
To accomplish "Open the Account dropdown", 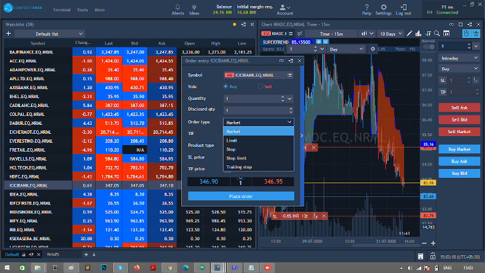I will coord(285,10).
